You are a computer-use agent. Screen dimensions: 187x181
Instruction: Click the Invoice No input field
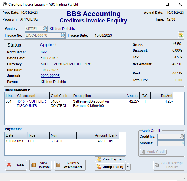[x=42, y=35]
